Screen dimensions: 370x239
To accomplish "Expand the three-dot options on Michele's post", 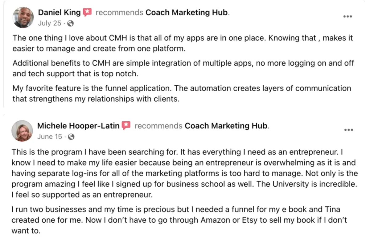I will pyautogui.click(x=348, y=130).
